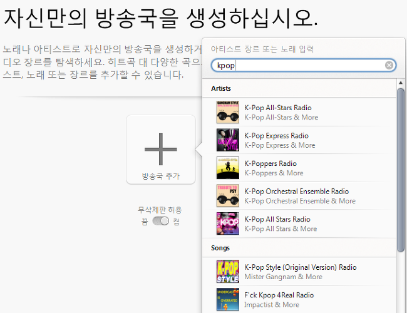Click the 방송국 추가 label
The width and height of the screenshot is (407, 313).
coord(161,176)
